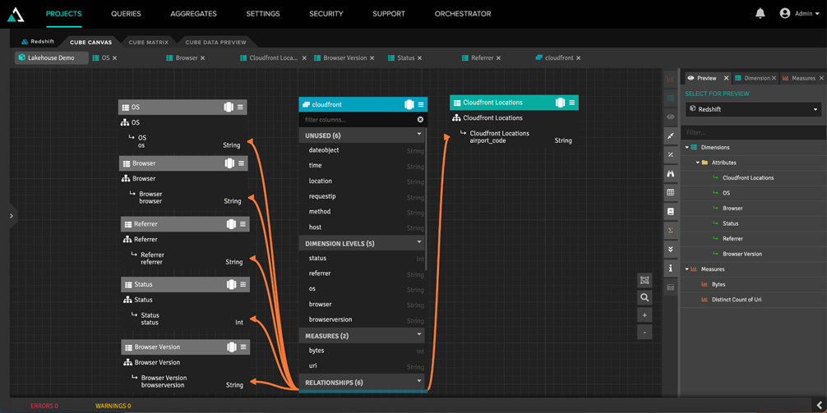
Task: Collapse the MEASURES (2) section
Action: coord(420,334)
